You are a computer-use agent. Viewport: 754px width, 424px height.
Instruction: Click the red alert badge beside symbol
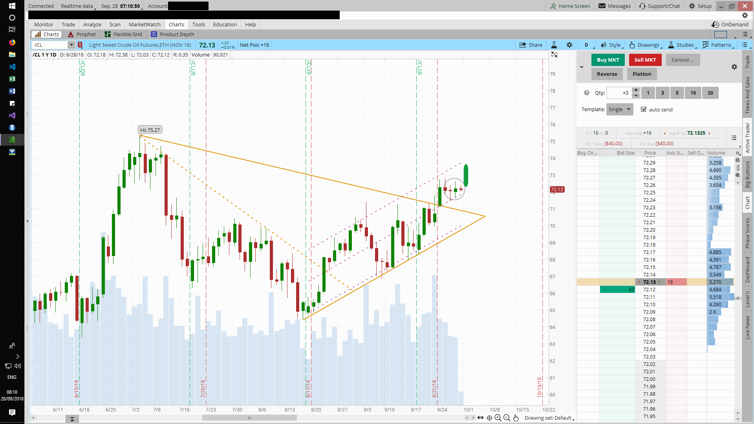coord(80,45)
